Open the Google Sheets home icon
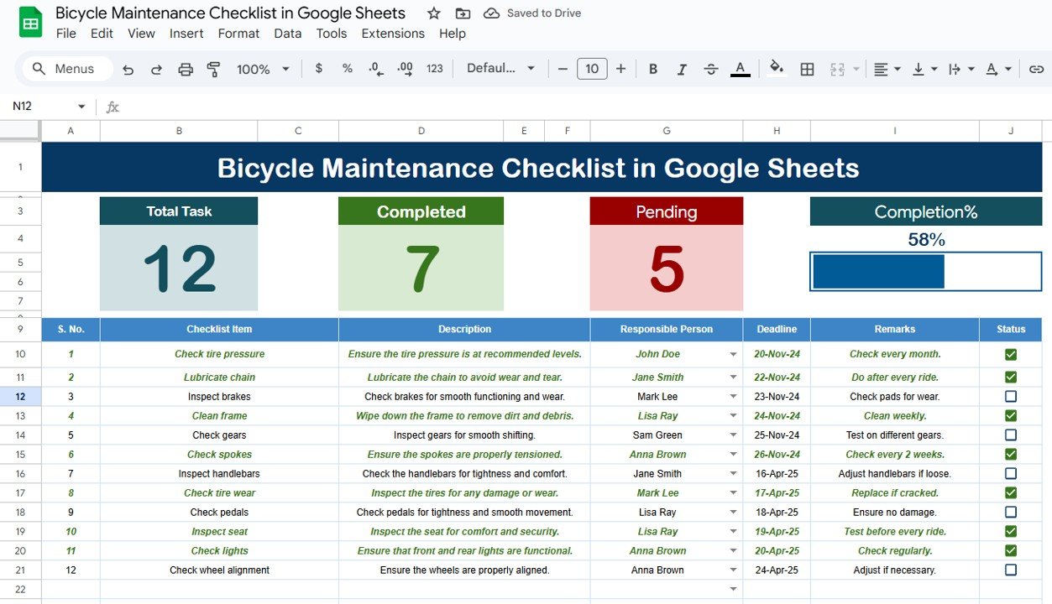The width and height of the screenshot is (1052, 604). tap(31, 23)
